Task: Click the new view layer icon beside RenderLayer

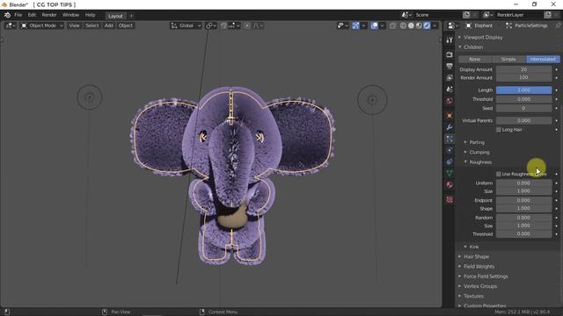Action: [x=547, y=15]
